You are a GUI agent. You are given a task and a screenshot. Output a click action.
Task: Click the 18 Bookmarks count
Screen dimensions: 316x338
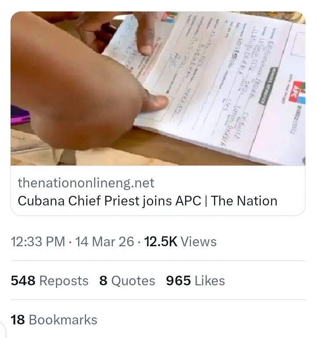point(54,320)
